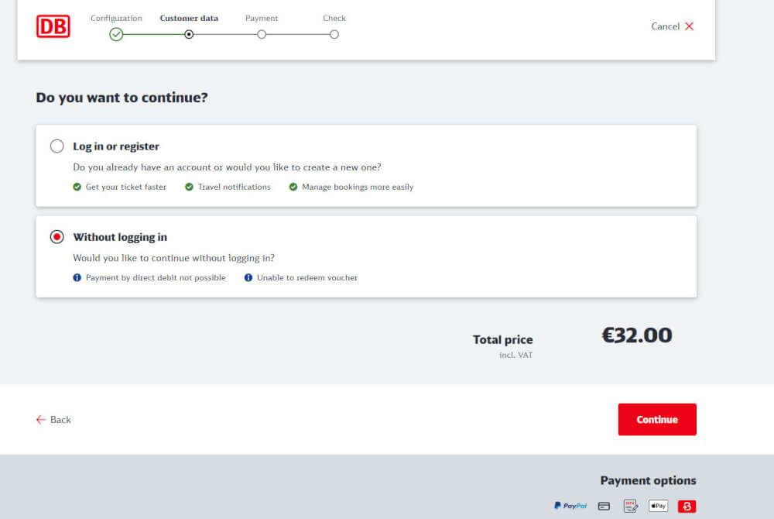Click the credit card payment icon
This screenshot has width=774, height=519.
tap(604, 506)
